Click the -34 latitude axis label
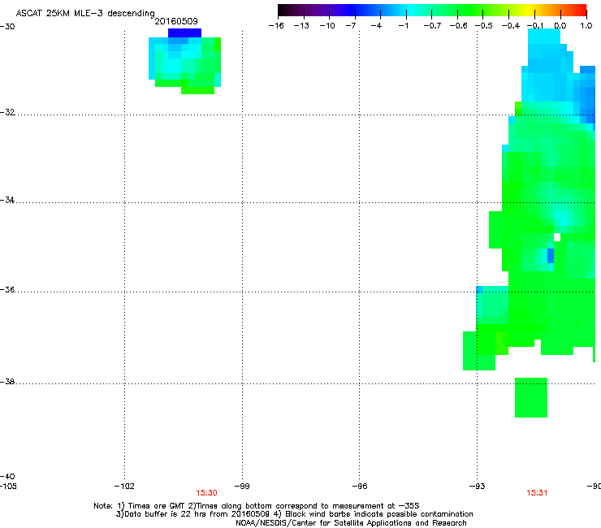601x528 pixels. pyautogui.click(x=7, y=200)
